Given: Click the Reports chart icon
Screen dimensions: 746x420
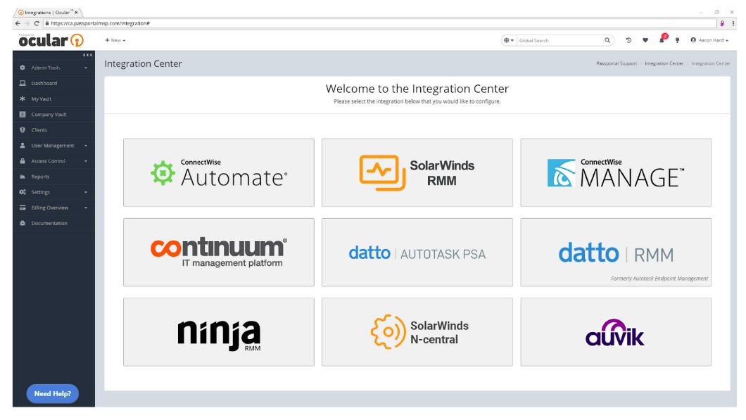Looking at the screenshot, I should tap(23, 177).
